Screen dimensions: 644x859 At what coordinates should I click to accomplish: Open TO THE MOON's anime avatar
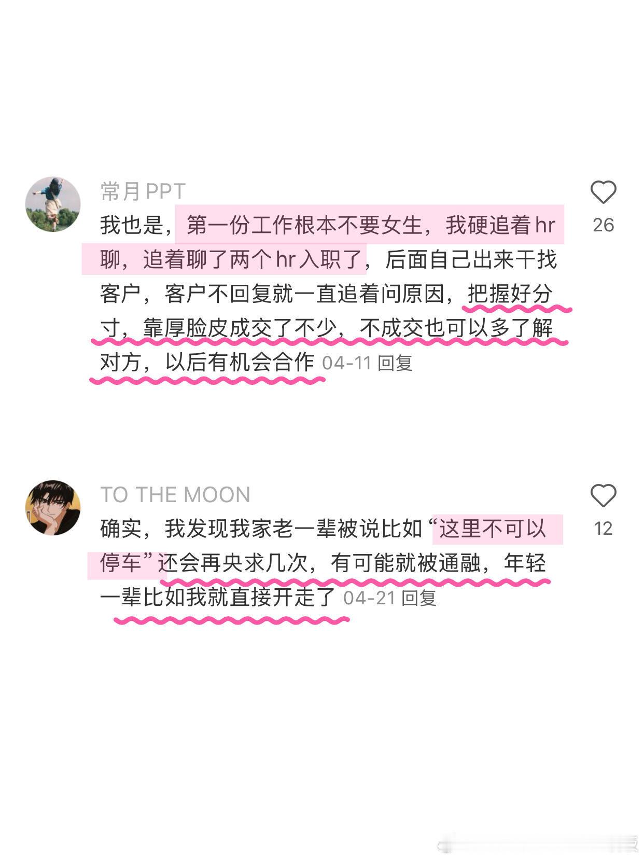(x=53, y=507)
